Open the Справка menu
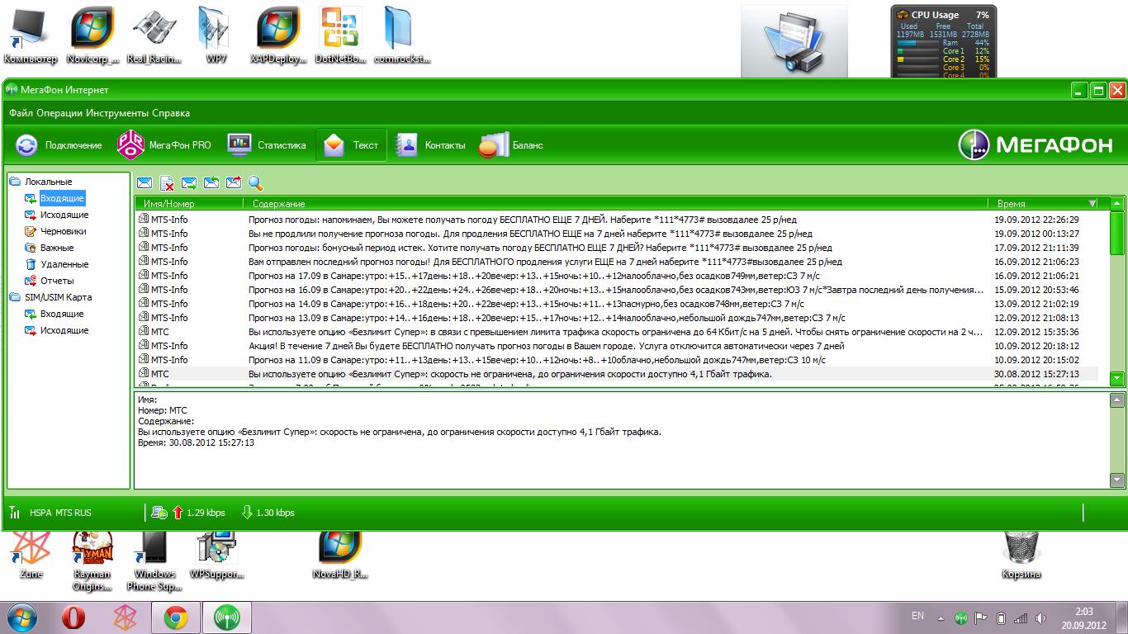 pos(171,113)
